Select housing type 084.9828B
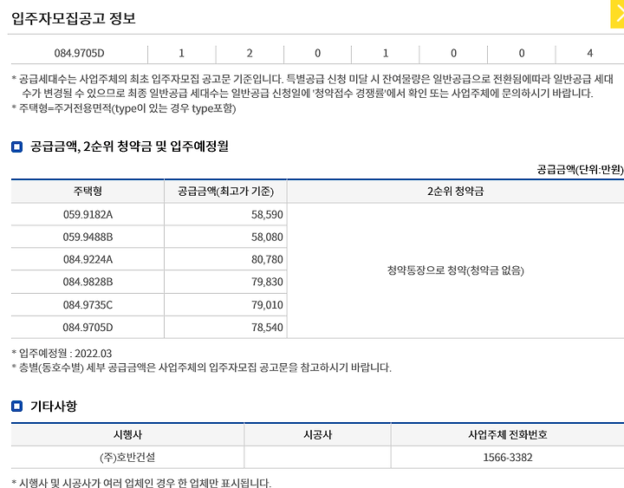The width and height of the screenshot is (624, 488). point(88,282)
